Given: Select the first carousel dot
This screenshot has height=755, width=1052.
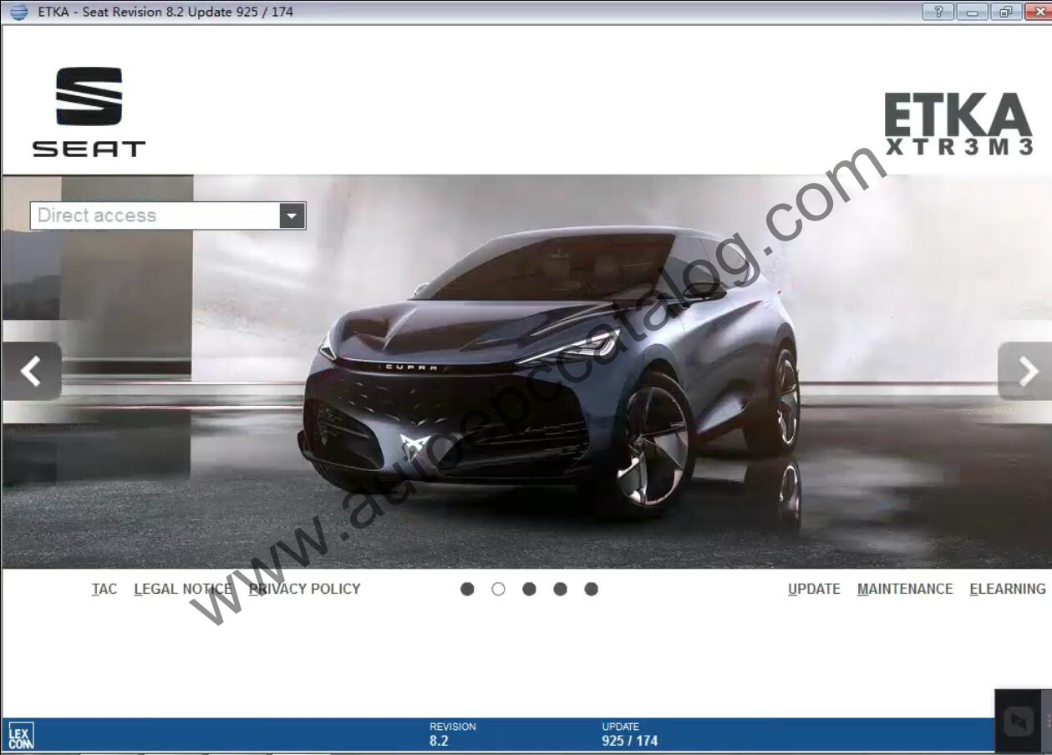Looking at the screenshot, I should (467, 589).
